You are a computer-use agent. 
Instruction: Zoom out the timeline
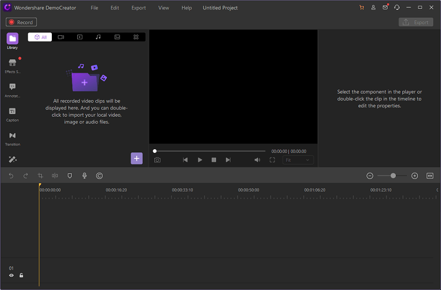[370, 176]
